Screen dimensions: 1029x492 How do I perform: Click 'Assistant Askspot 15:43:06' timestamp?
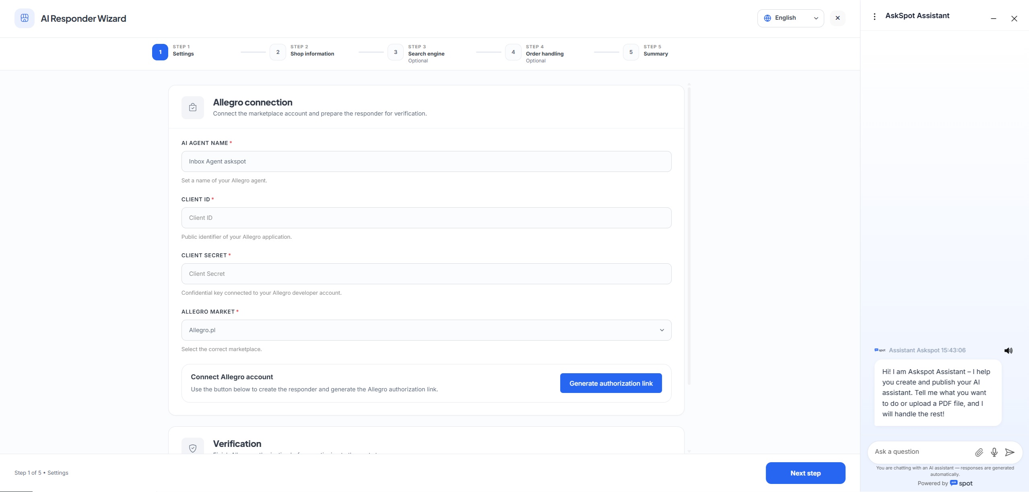pyautogui.click(x=927, y=350)
